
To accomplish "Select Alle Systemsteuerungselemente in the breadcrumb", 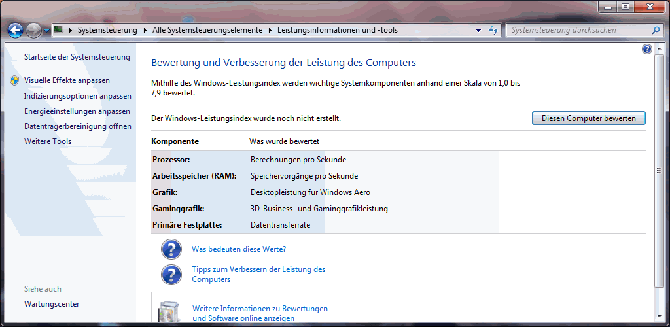I will (207, 30).
